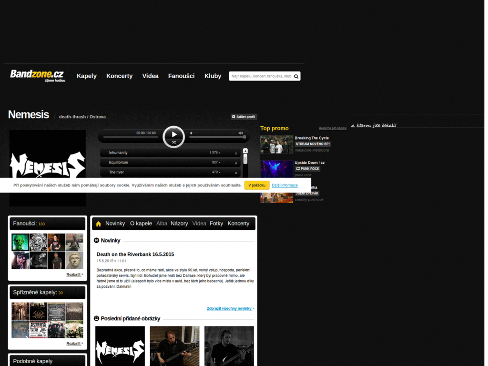Screen dimensions: 488x366
Task: Seek on the track progress bar
Action: [x=131, y=137]
